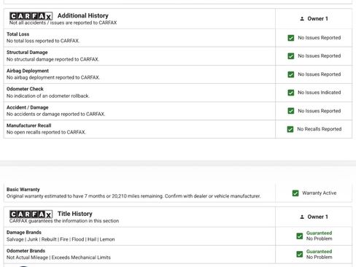The width and height of the screenshot is (356, 267).
Task: Click the Manufacturer Recall row title
Action: tap(28, 125)
